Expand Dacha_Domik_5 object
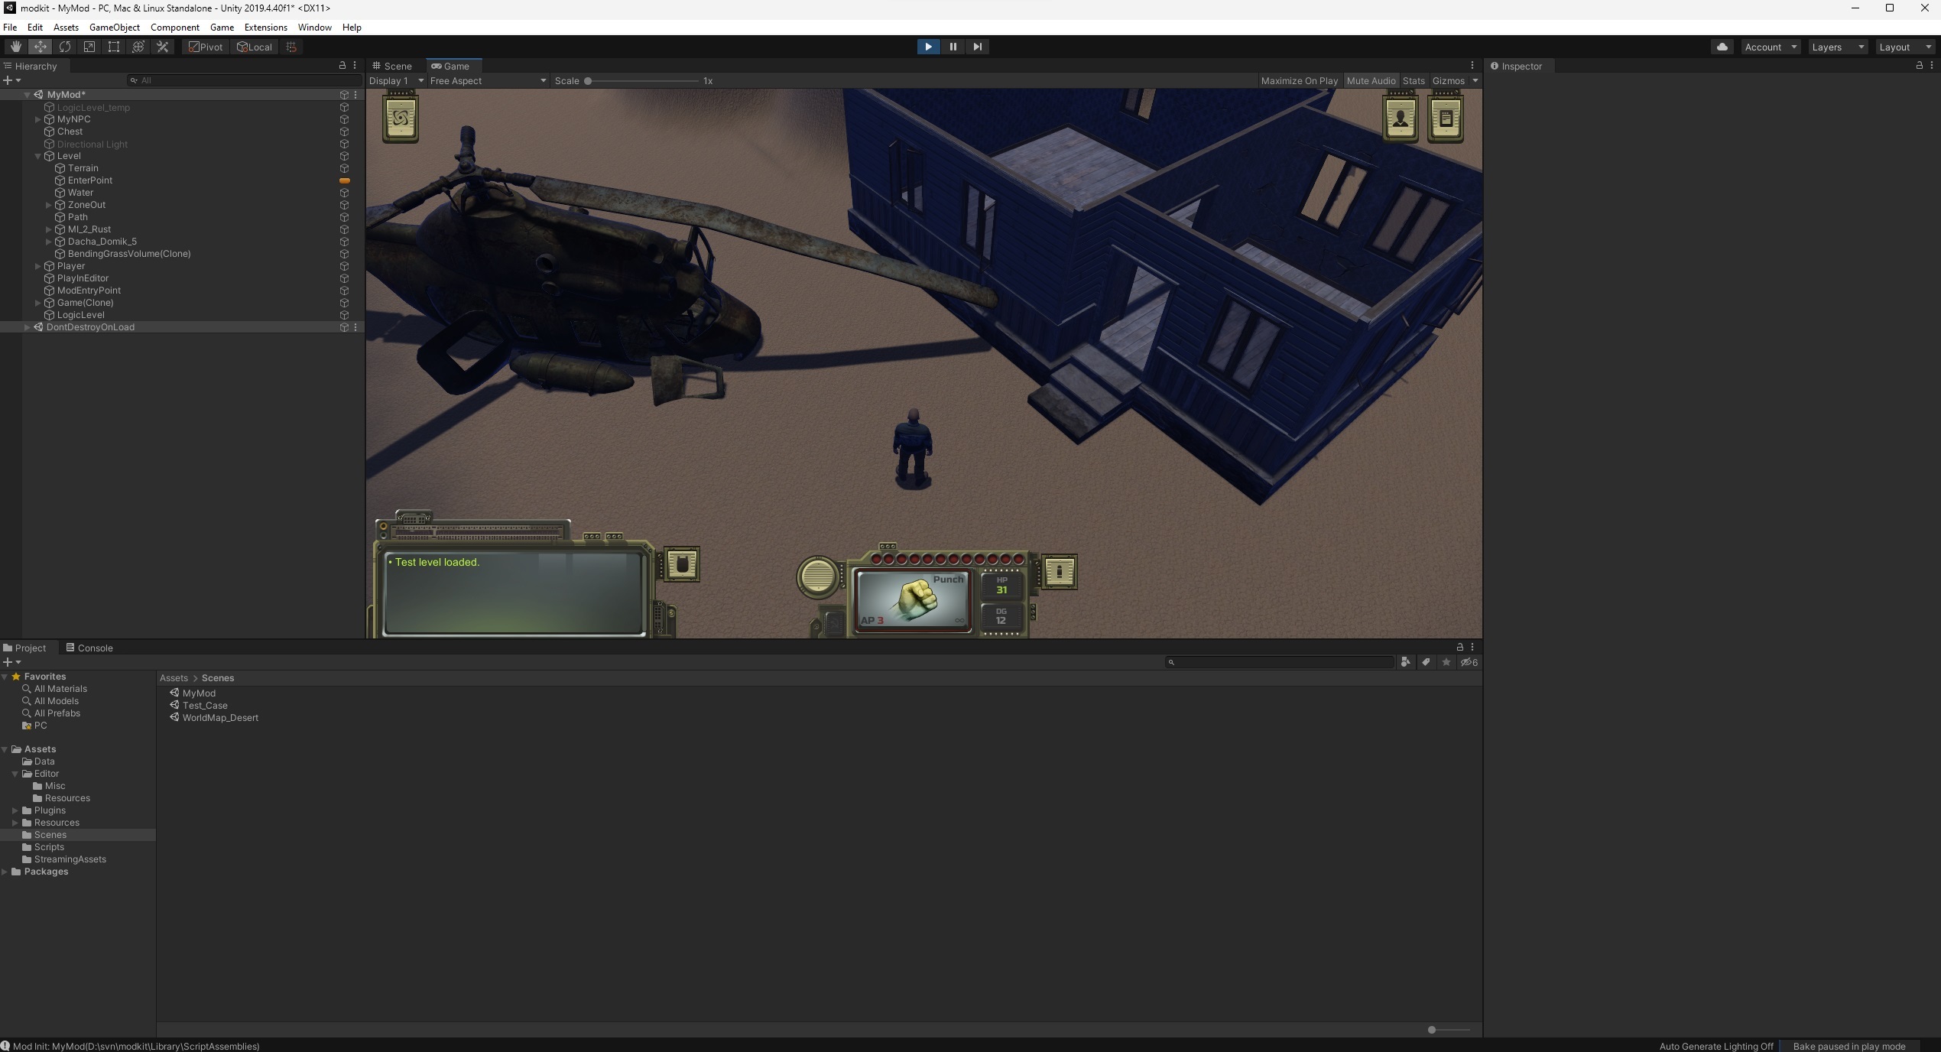 click(x=49, y=242)
